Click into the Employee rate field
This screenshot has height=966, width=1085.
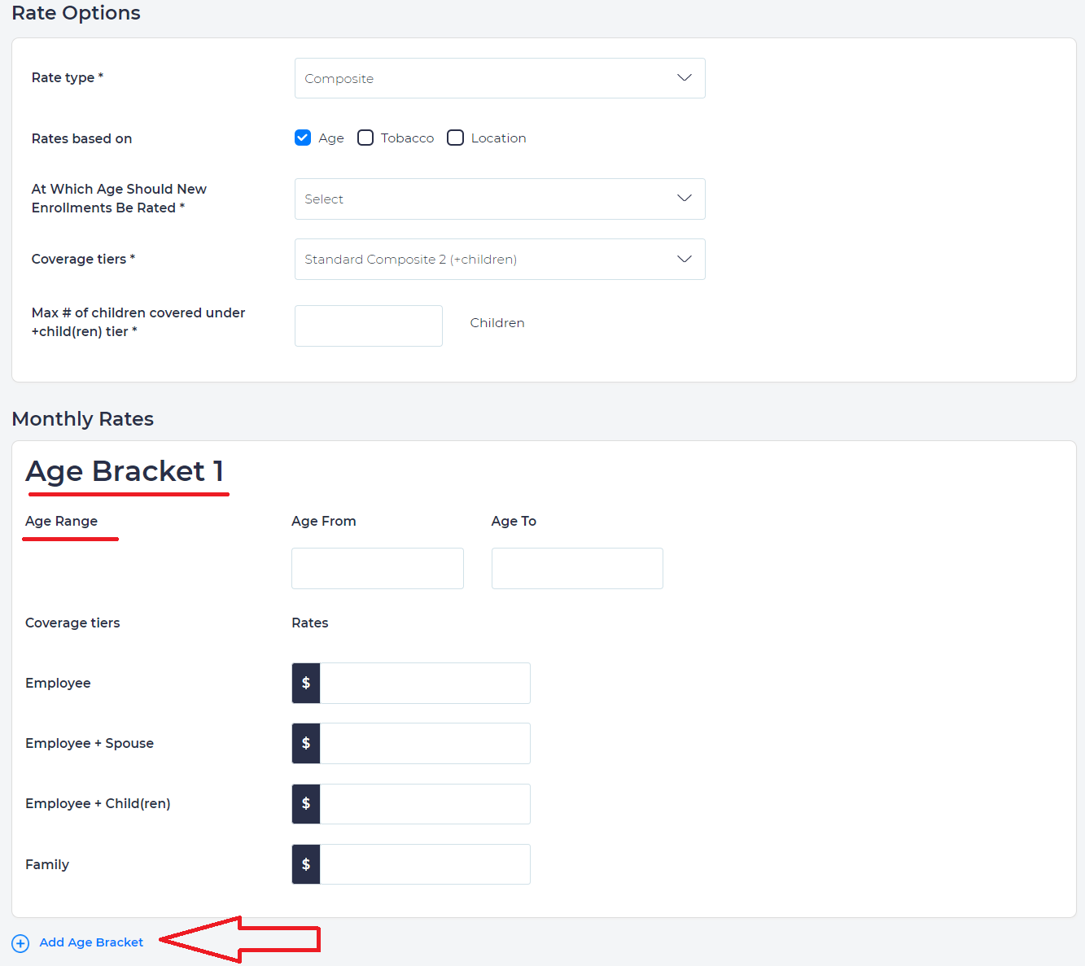point(425,683)
